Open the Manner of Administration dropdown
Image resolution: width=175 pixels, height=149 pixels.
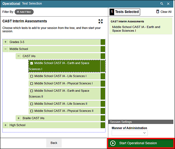[130, 133]
